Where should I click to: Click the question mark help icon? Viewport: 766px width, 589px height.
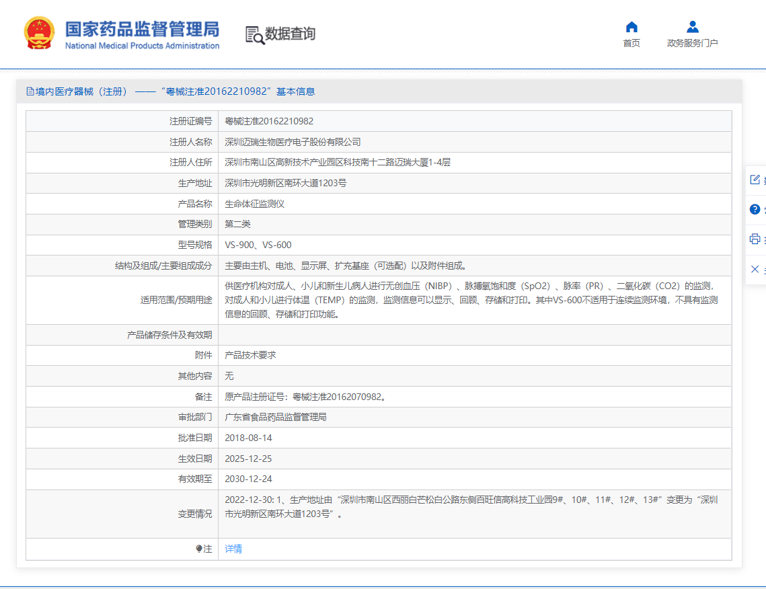(x=755, y=210)
